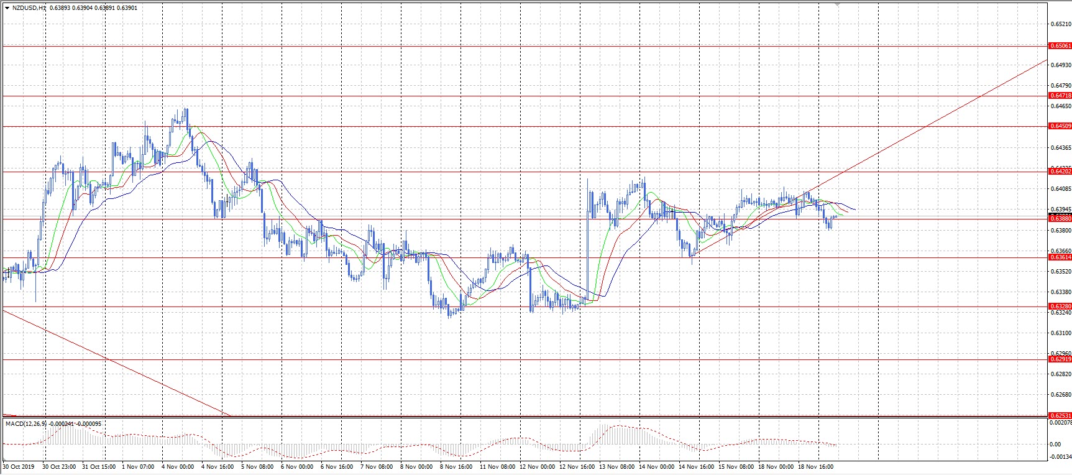Screen dimensions: 1072x475
Task: Select the red 0.64202 price level label
Action: pyautogui.click(x=1060, y=171)
